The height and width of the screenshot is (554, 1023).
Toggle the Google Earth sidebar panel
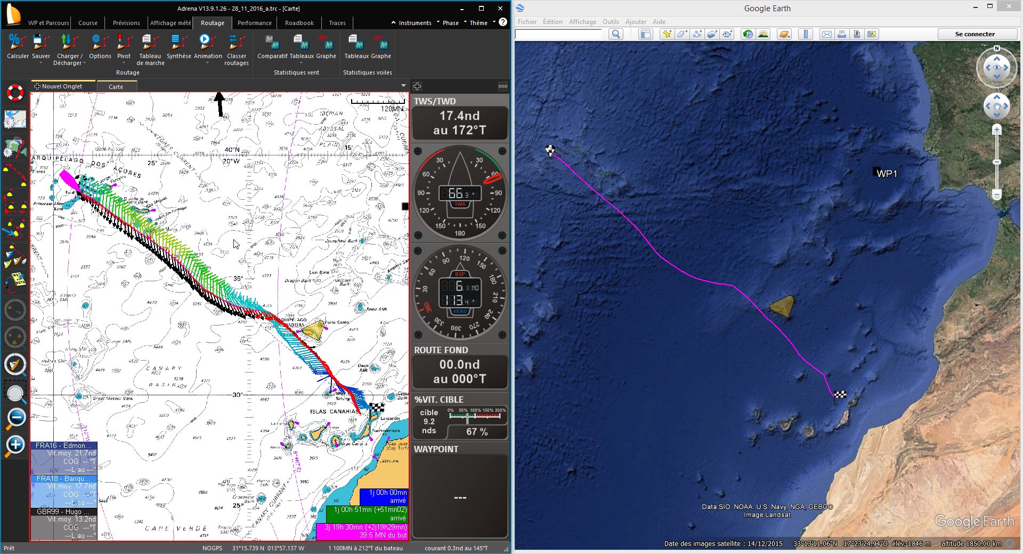(646, 34)
